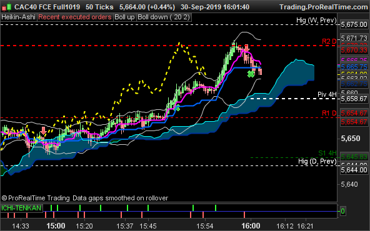Select the Hig (D, Prev) line label
Viewport: 370px width, 231px height.
[x=317, y=161]
